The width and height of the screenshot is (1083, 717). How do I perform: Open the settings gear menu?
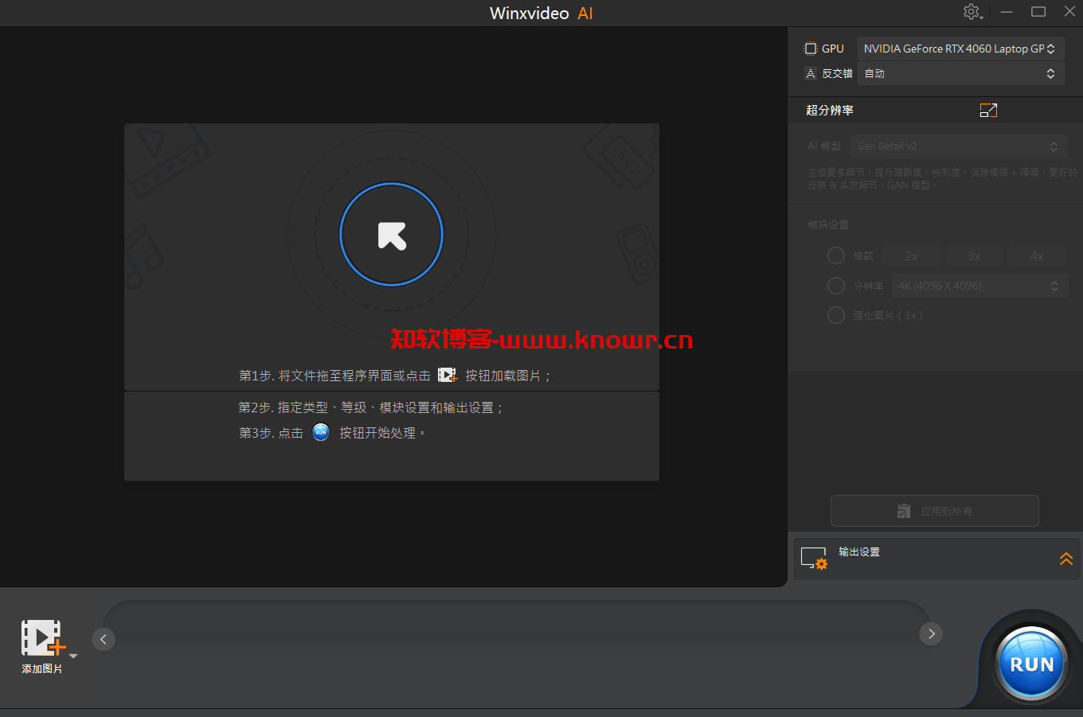(972, 12)
